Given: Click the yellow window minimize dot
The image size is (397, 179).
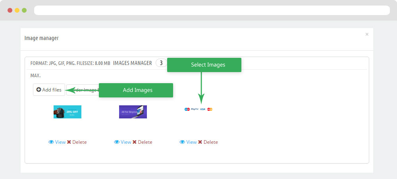Looking at the screenshot, I should [x=17, y=10].
